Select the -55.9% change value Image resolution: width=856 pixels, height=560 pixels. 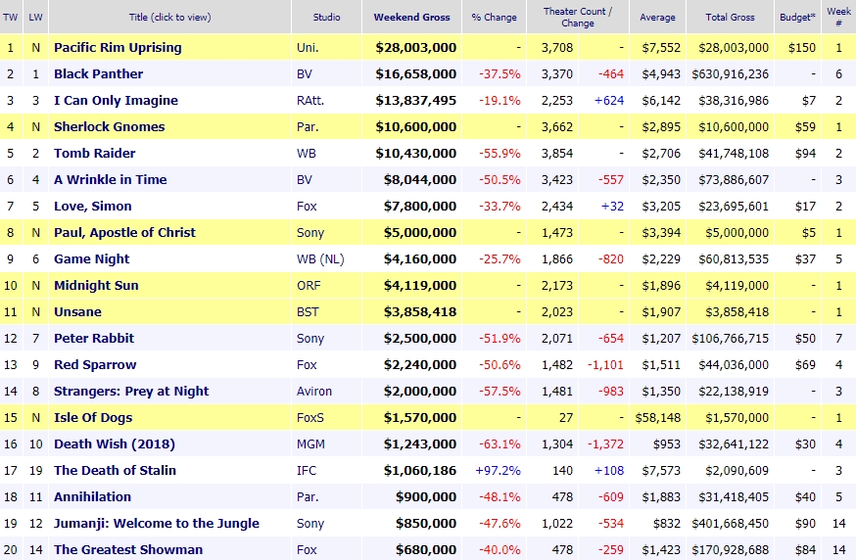coord(499,154)
